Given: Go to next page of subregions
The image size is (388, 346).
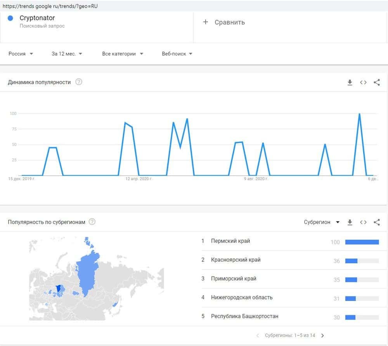Looking at the screenshot, I should click(x=322, y=335).
